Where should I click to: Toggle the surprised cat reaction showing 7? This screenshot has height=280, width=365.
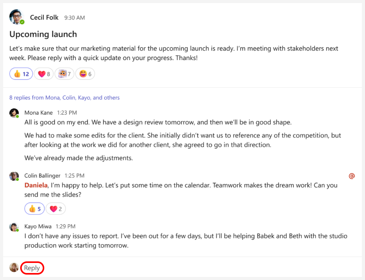click(64, 74)
